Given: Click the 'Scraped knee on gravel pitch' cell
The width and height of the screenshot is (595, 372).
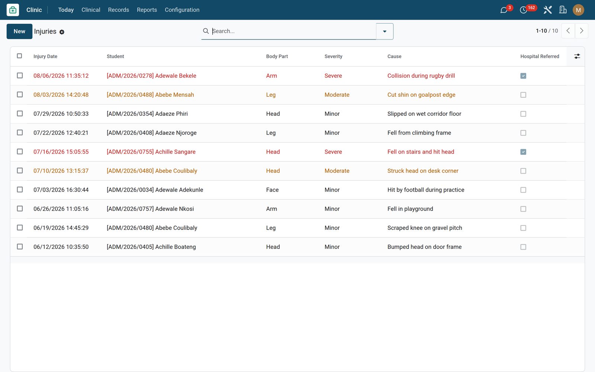Looking at the screenshot, I should click(x=425, y=228).
